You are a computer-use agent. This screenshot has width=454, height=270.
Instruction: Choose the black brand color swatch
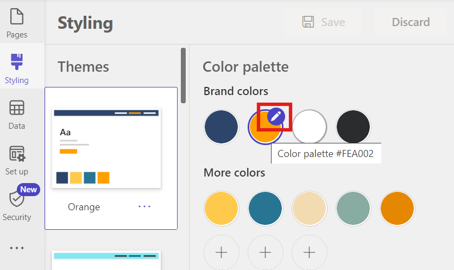pyautogui.click(x=354, y=127)
